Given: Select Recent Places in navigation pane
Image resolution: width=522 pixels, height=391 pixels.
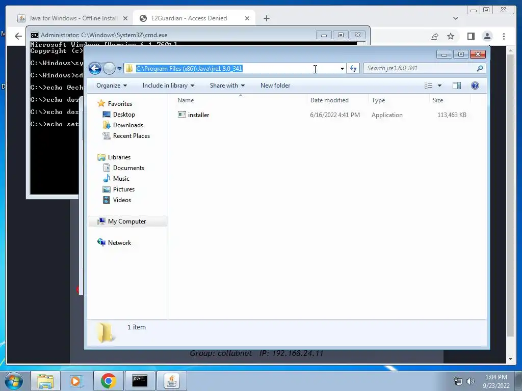Looking at the screenshot, I should 132,135.
